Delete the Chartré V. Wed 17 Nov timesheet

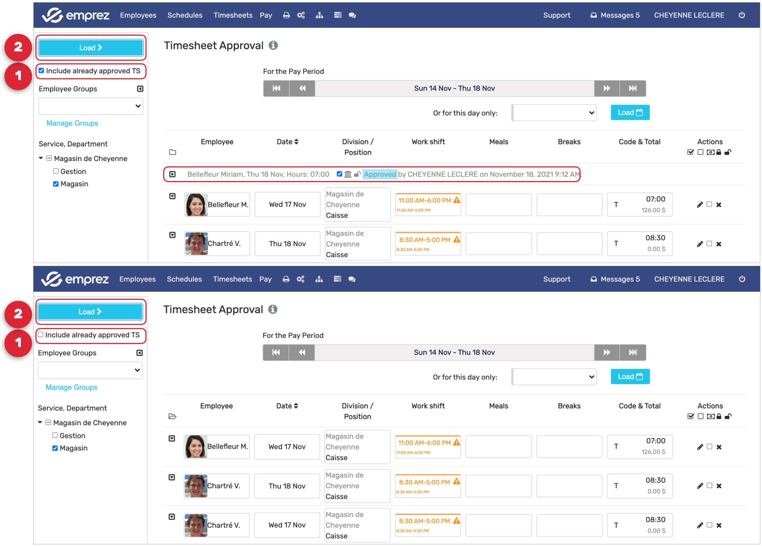click(x=719, y=525)
